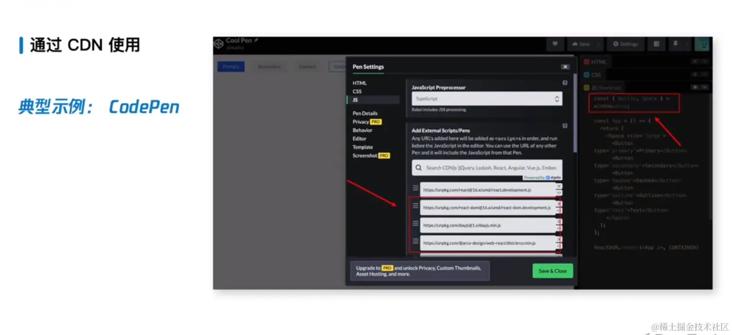Open the JavaScript Preprocessor TypeScript dropdown
Screen dimensions: 732x335
pos(487,99)
